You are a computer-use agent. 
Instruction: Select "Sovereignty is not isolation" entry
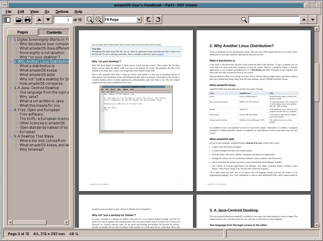point(42,53)
